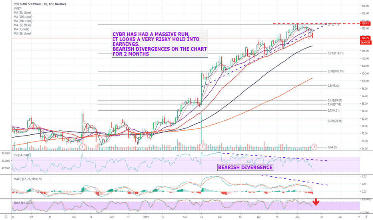The image size is (373, 220).
Task: Click the Fib 0.5(97.42) level label
Action: coord(333,86)
